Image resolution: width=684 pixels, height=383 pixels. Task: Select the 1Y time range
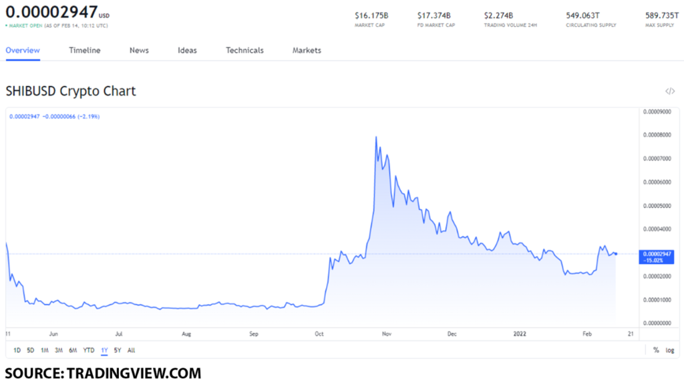tap(104, 350)
